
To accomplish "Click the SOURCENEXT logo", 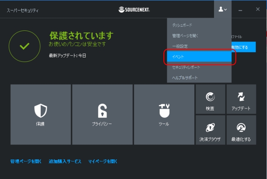I will click(134, 9).
